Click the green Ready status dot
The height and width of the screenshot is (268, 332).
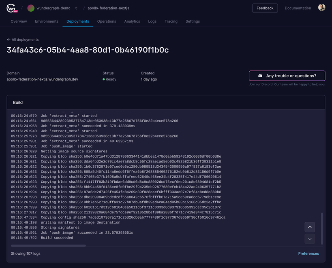[x=104, y=79]
